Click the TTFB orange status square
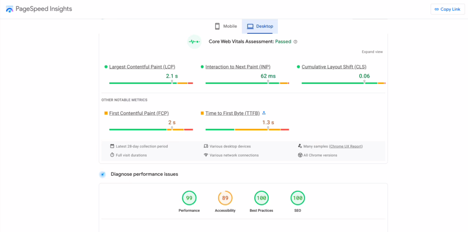This screenshot has width=468, height=232. click(202, 113)
